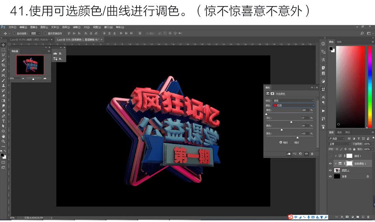Image resolution: width=375 pixels, height=222 pixels.
Task: Open the Auto-Select layer/group dropdown
Action: [36, 33]
